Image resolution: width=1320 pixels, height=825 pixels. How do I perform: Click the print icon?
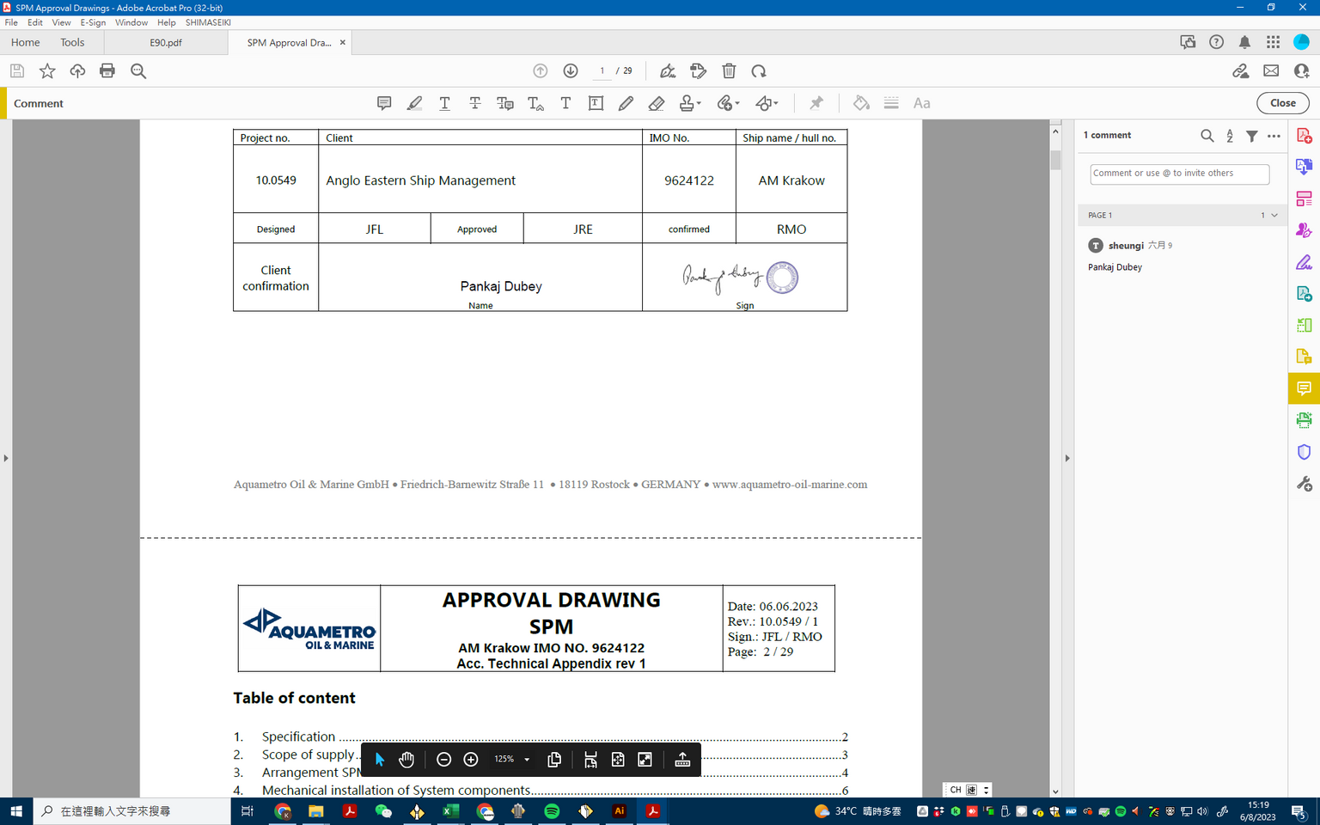click(x=107, y=71)
